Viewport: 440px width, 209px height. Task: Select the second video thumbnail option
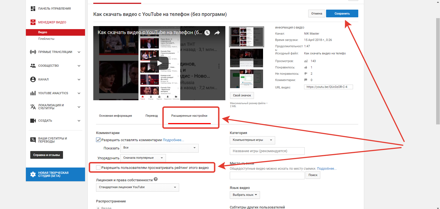[x=247, y=58]
